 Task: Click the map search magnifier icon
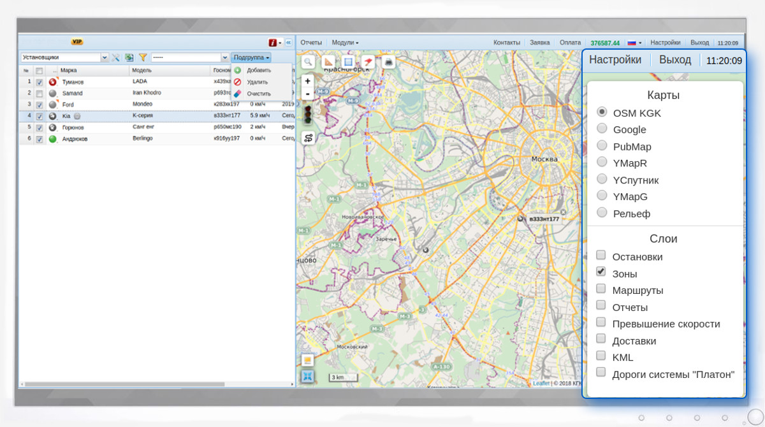pyautogui.click(x=308, y=62)
